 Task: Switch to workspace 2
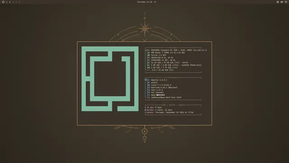(x=10, y=2)
